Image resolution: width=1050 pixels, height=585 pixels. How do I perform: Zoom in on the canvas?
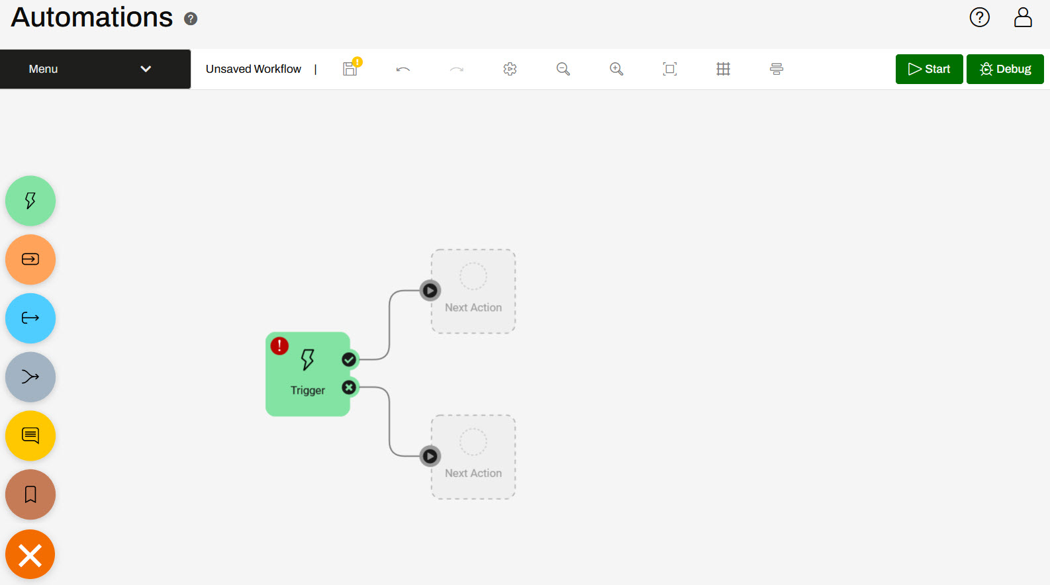[616, 69]
